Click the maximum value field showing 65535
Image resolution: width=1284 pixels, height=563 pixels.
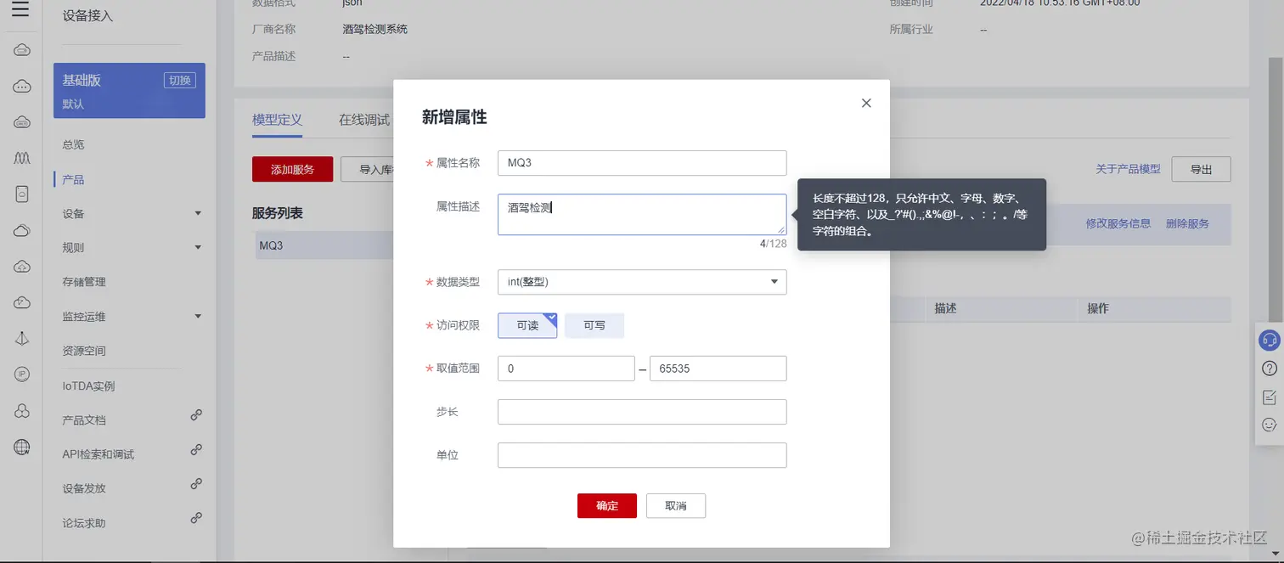[718, 369]
